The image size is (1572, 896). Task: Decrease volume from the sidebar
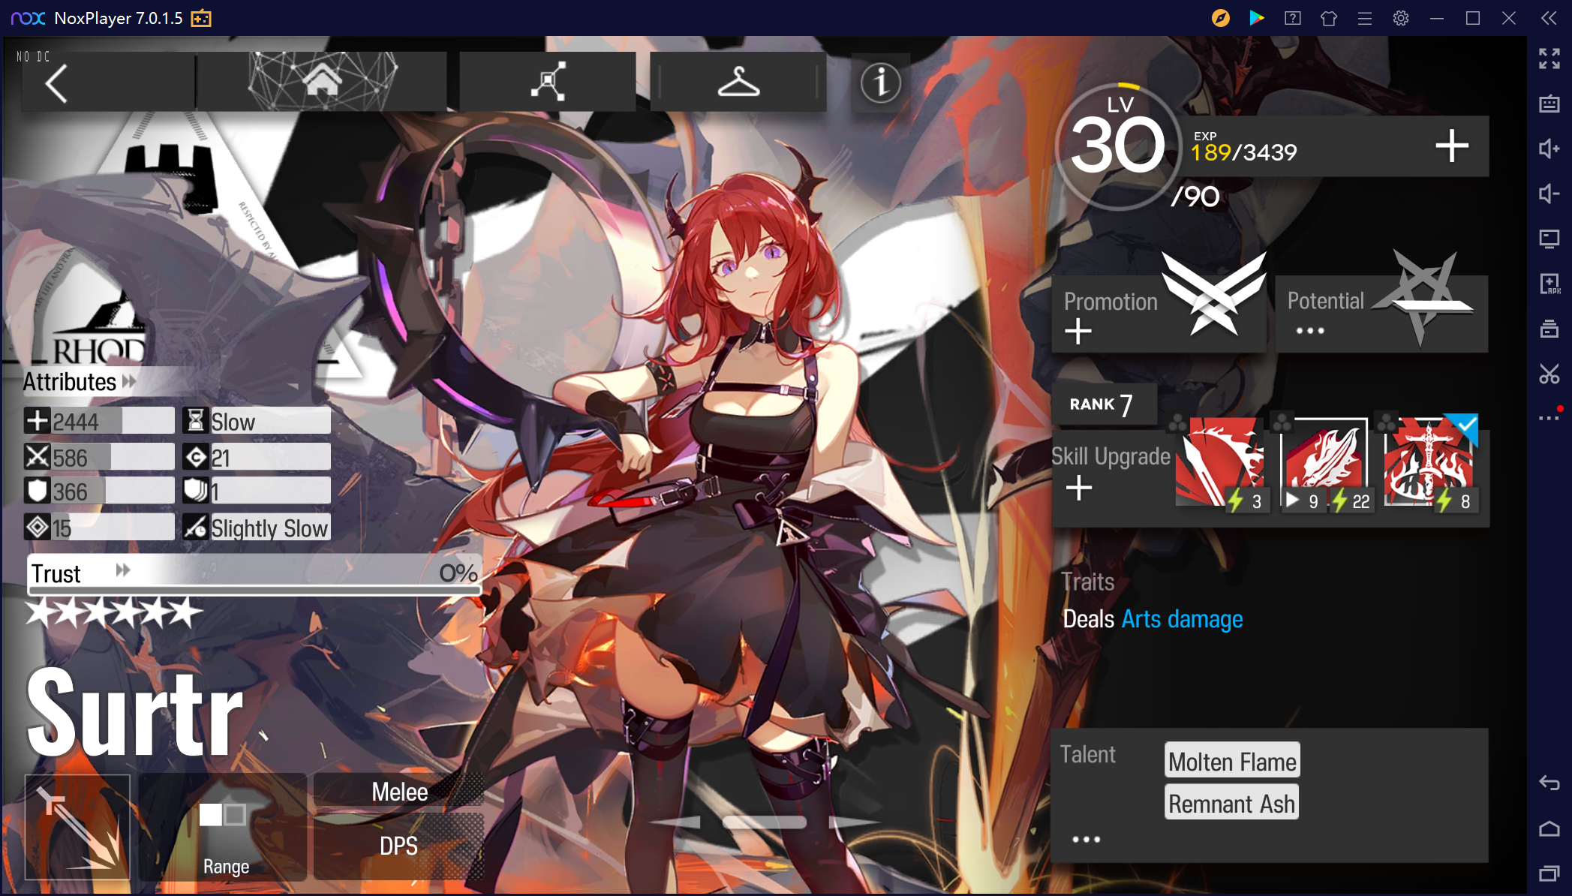point(1549,194)
